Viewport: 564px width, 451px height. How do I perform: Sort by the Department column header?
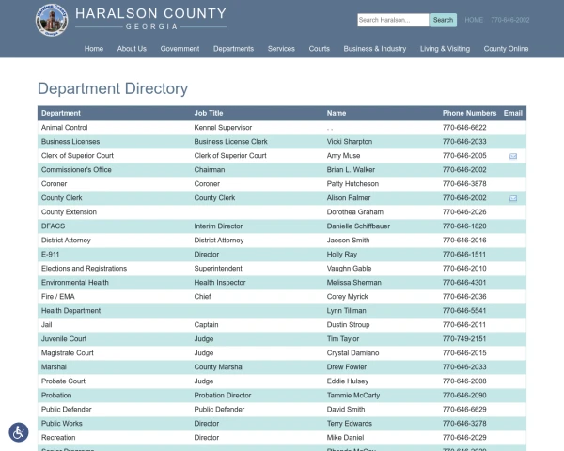click(x=61, y=113)
